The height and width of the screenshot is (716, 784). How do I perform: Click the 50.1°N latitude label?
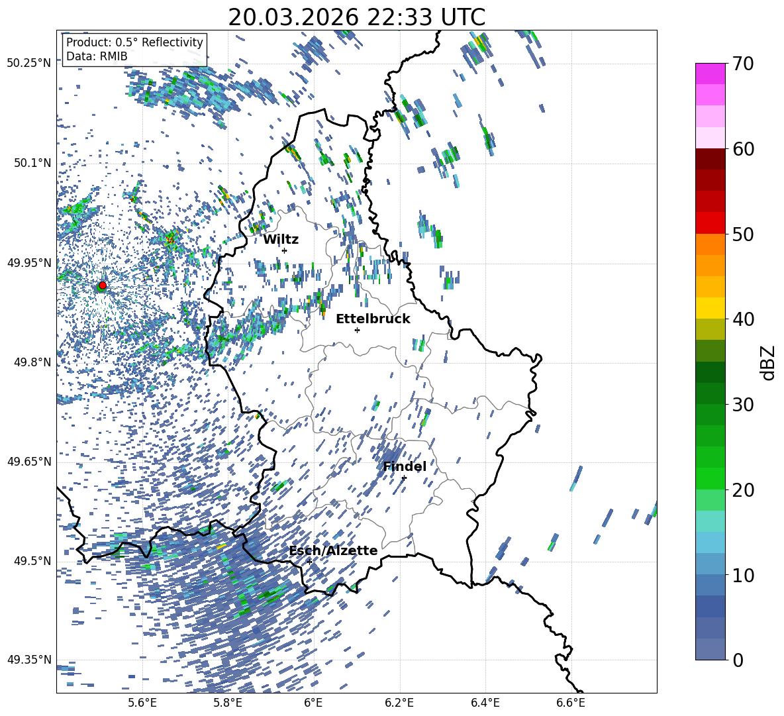[x=32, y=163]
